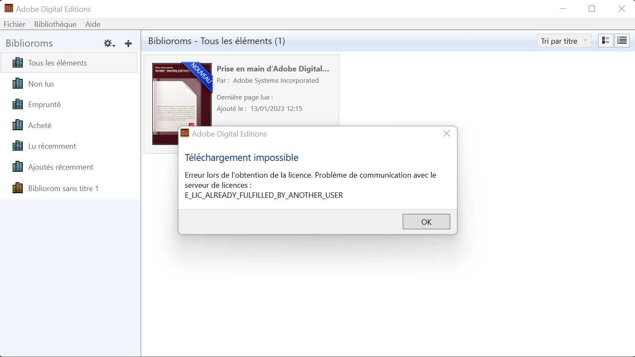
Task: Click the NOUVEAU ribbon on book cover
Action: pyautogui.click(x=199, y=76)
